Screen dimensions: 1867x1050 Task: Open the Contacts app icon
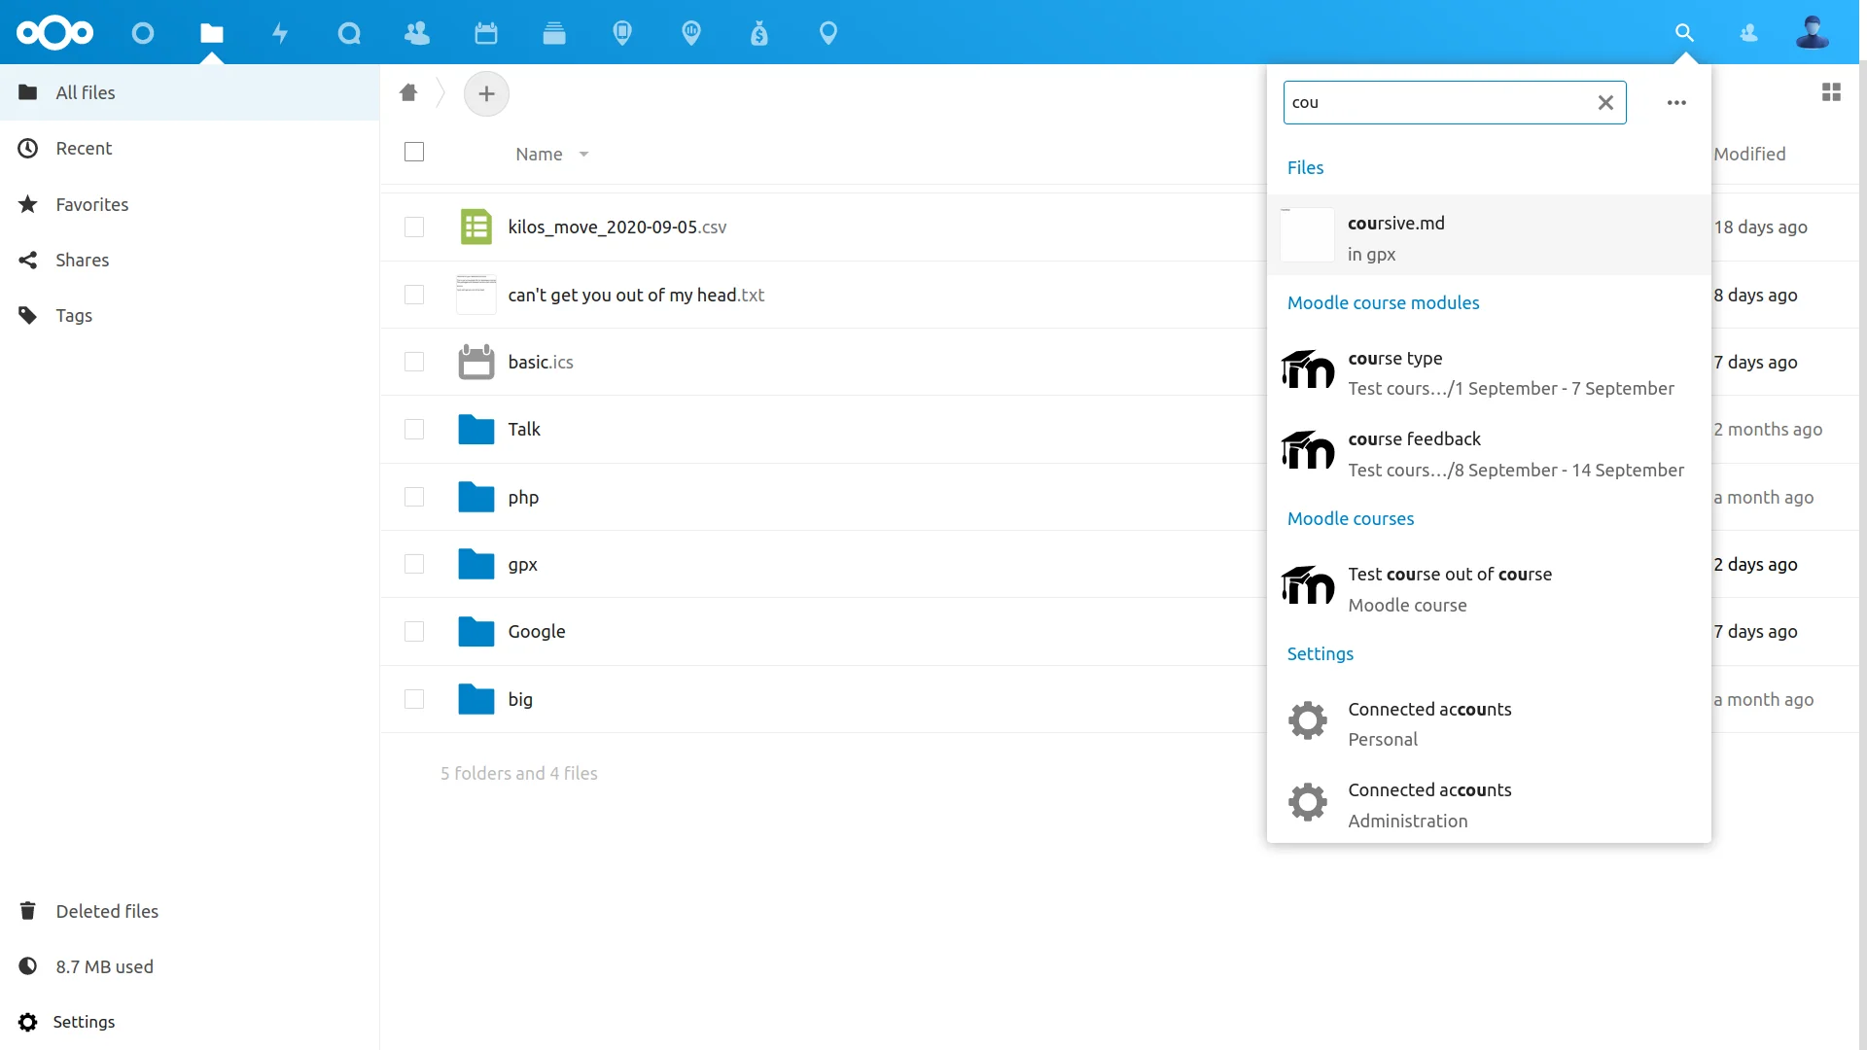pos(417,33)
